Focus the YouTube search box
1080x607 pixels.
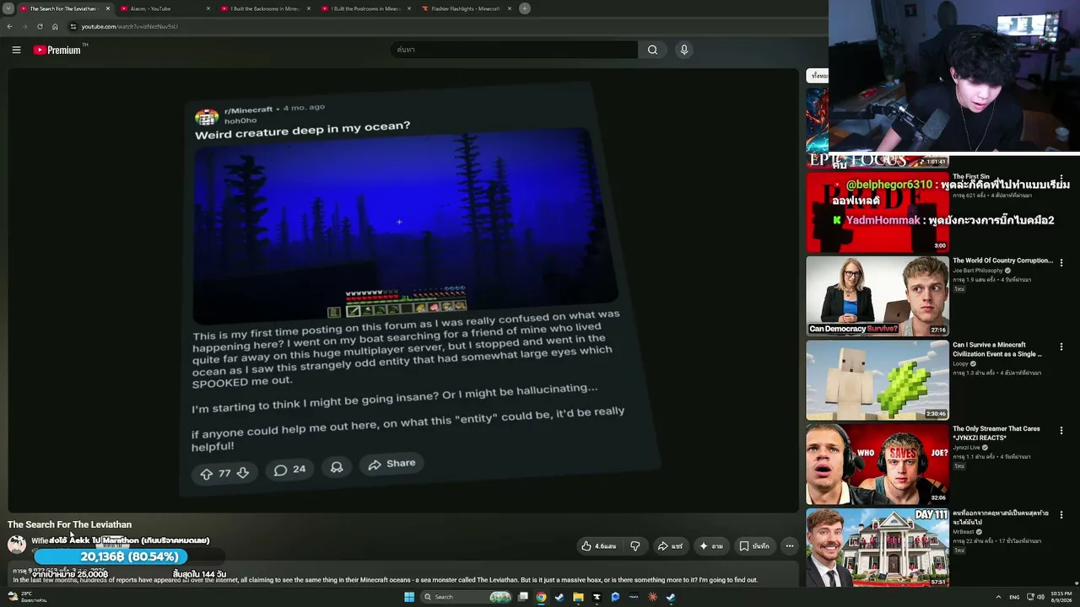click(515, 50)
